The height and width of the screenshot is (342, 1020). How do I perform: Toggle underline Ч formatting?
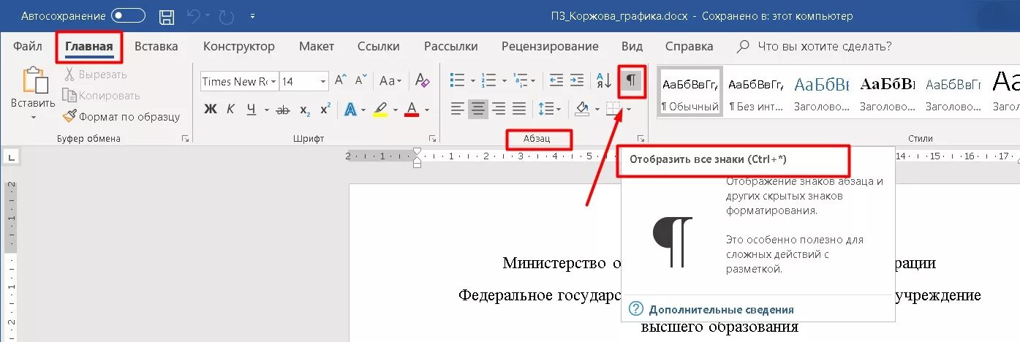tap(252, 110)
